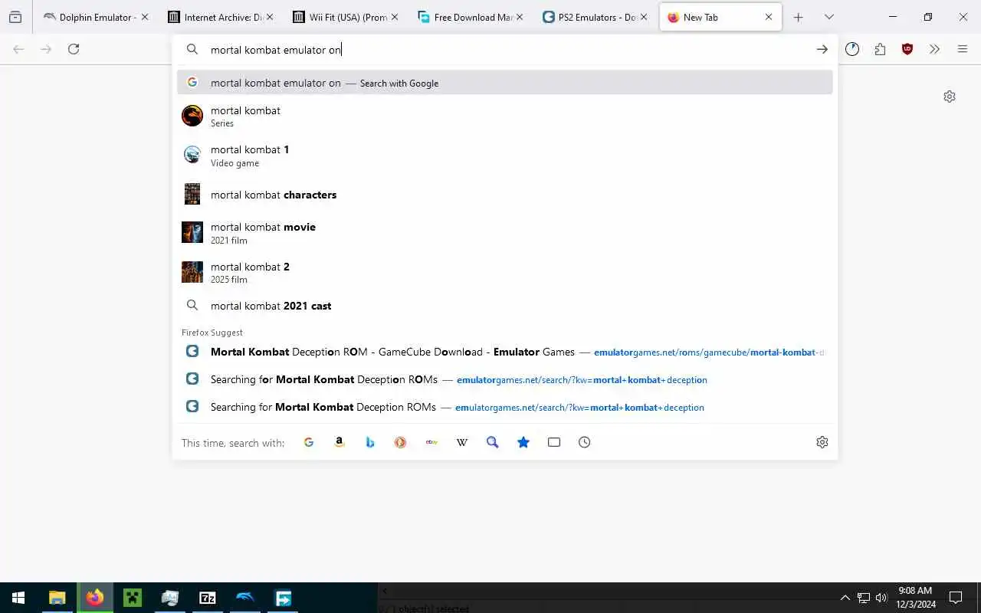The height and width of the screenshot is (613, 981).
Task: Open the network icon in system tray
Action: pyautogui.click(x=864, y=598)
